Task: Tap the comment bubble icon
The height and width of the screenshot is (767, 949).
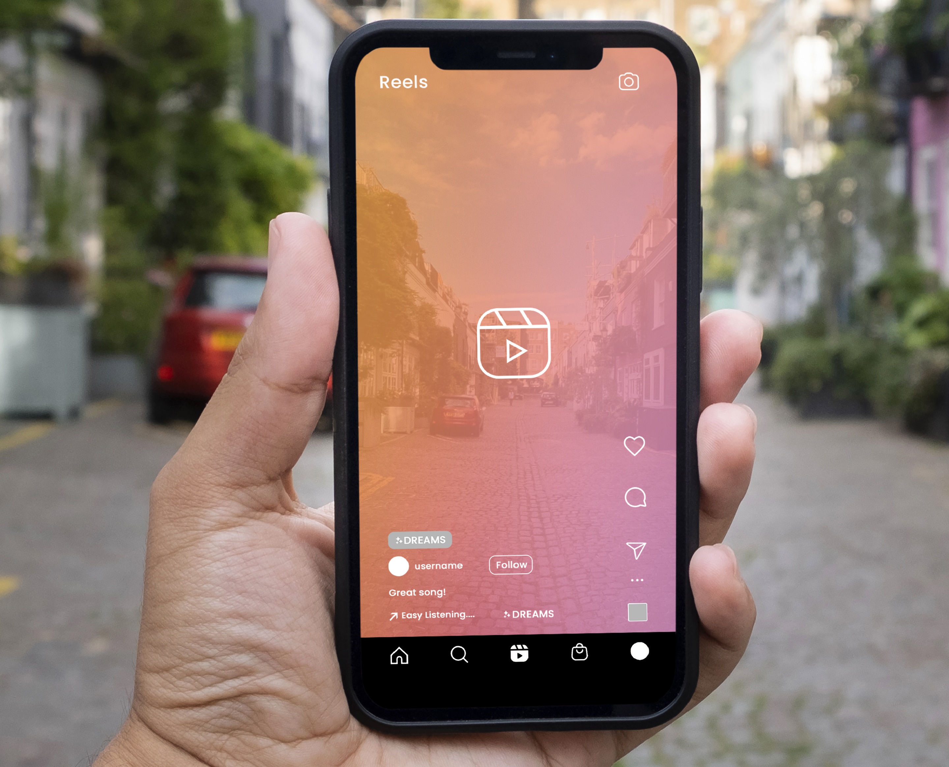Action: point(637,496)
